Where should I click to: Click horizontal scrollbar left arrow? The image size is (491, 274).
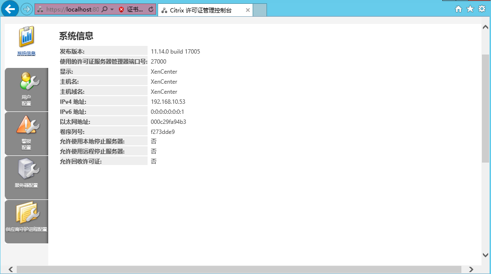pyautogui.click(x=11, y=269)
